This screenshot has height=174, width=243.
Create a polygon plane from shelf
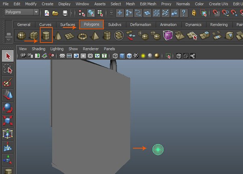[69, 37]
